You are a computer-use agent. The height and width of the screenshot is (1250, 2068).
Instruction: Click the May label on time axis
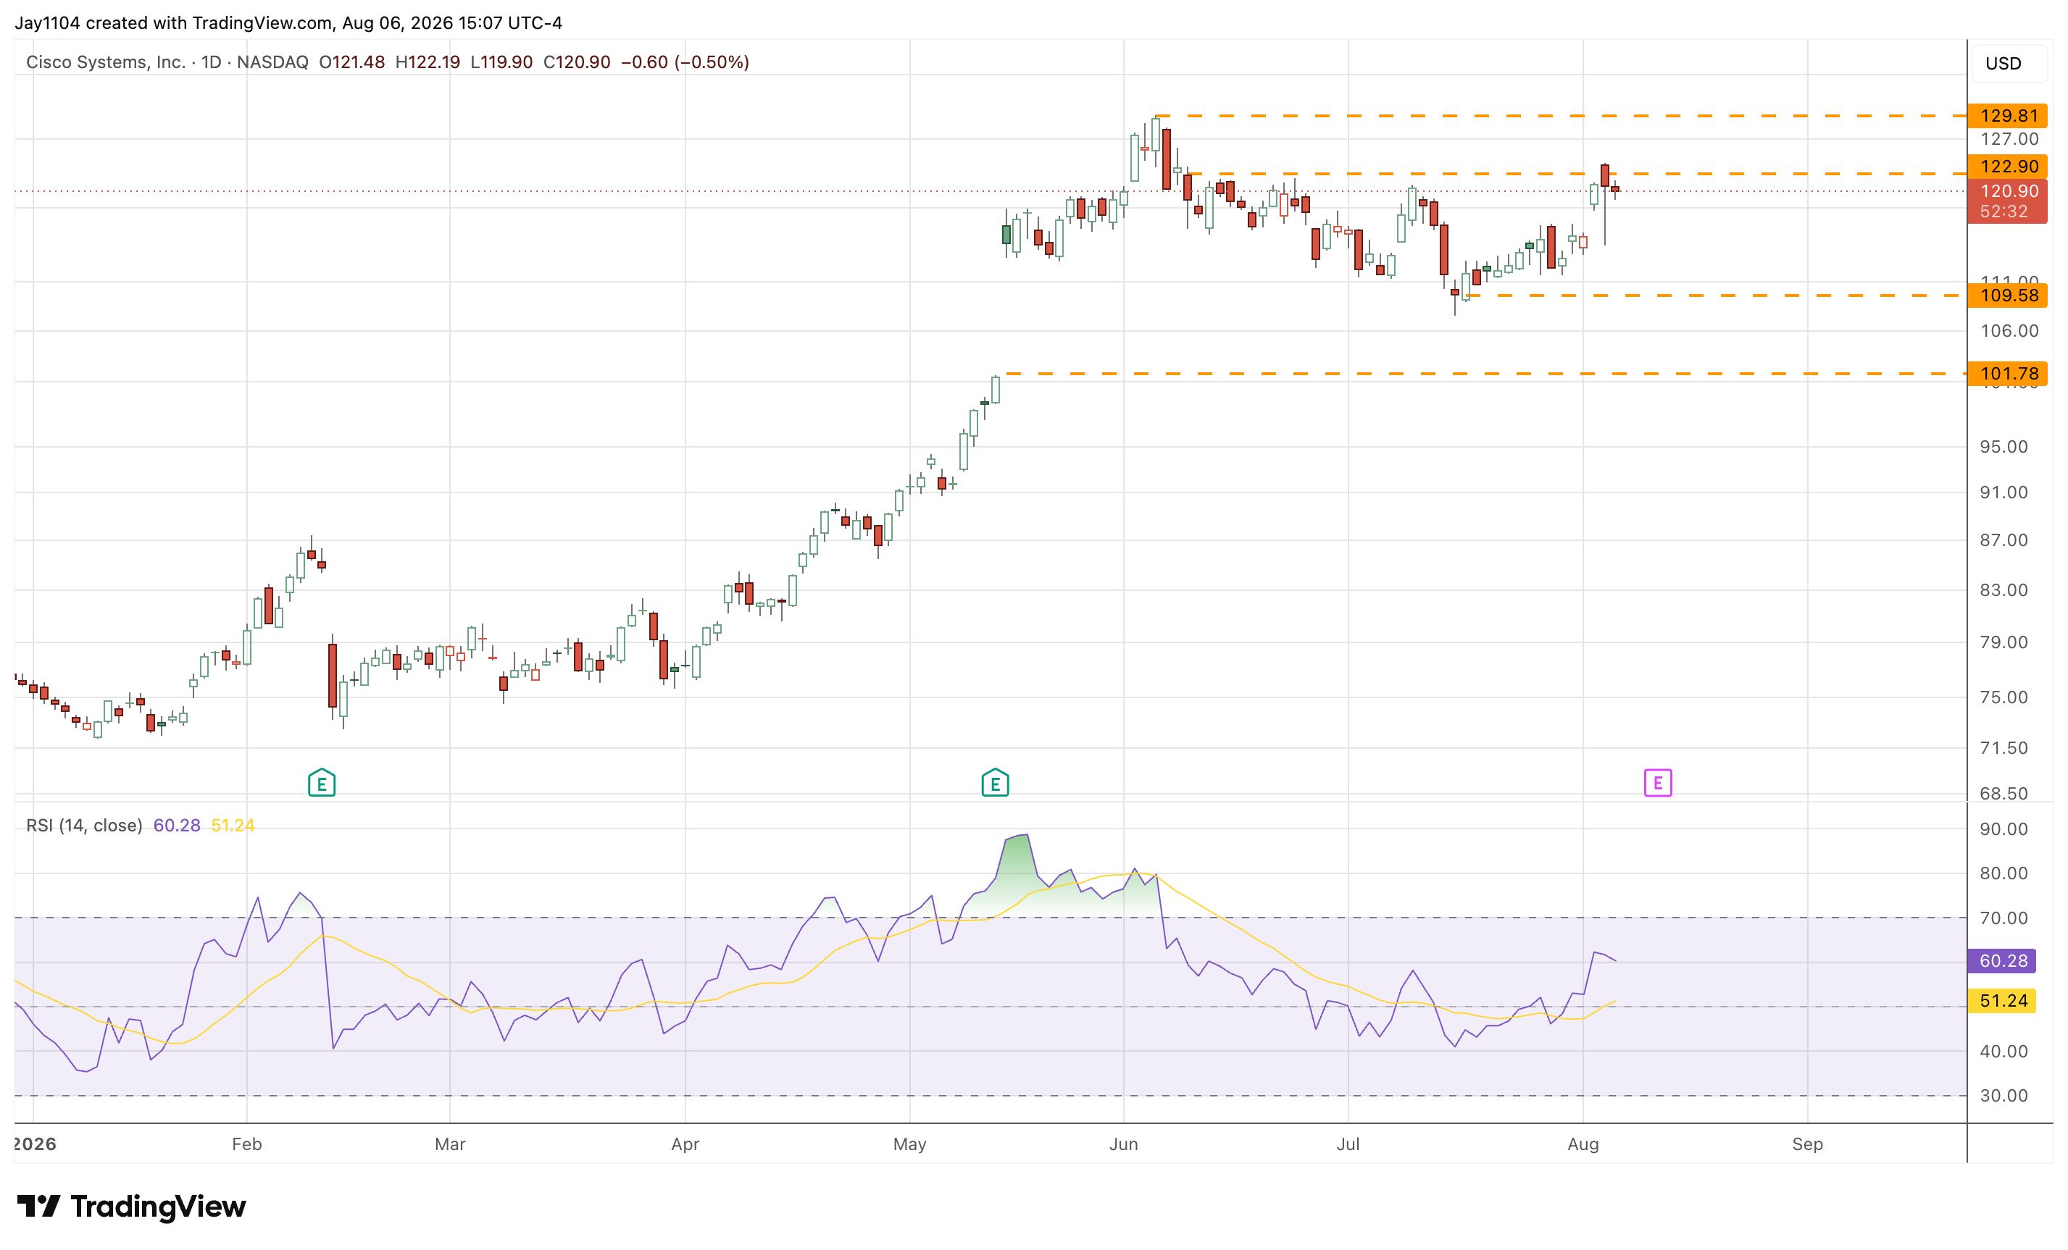tap(910, 1144)
